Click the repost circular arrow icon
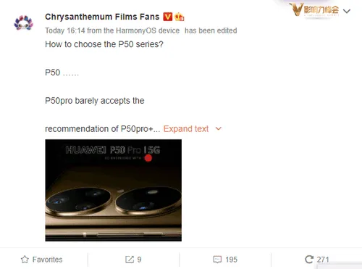 [x=309, y=260]
